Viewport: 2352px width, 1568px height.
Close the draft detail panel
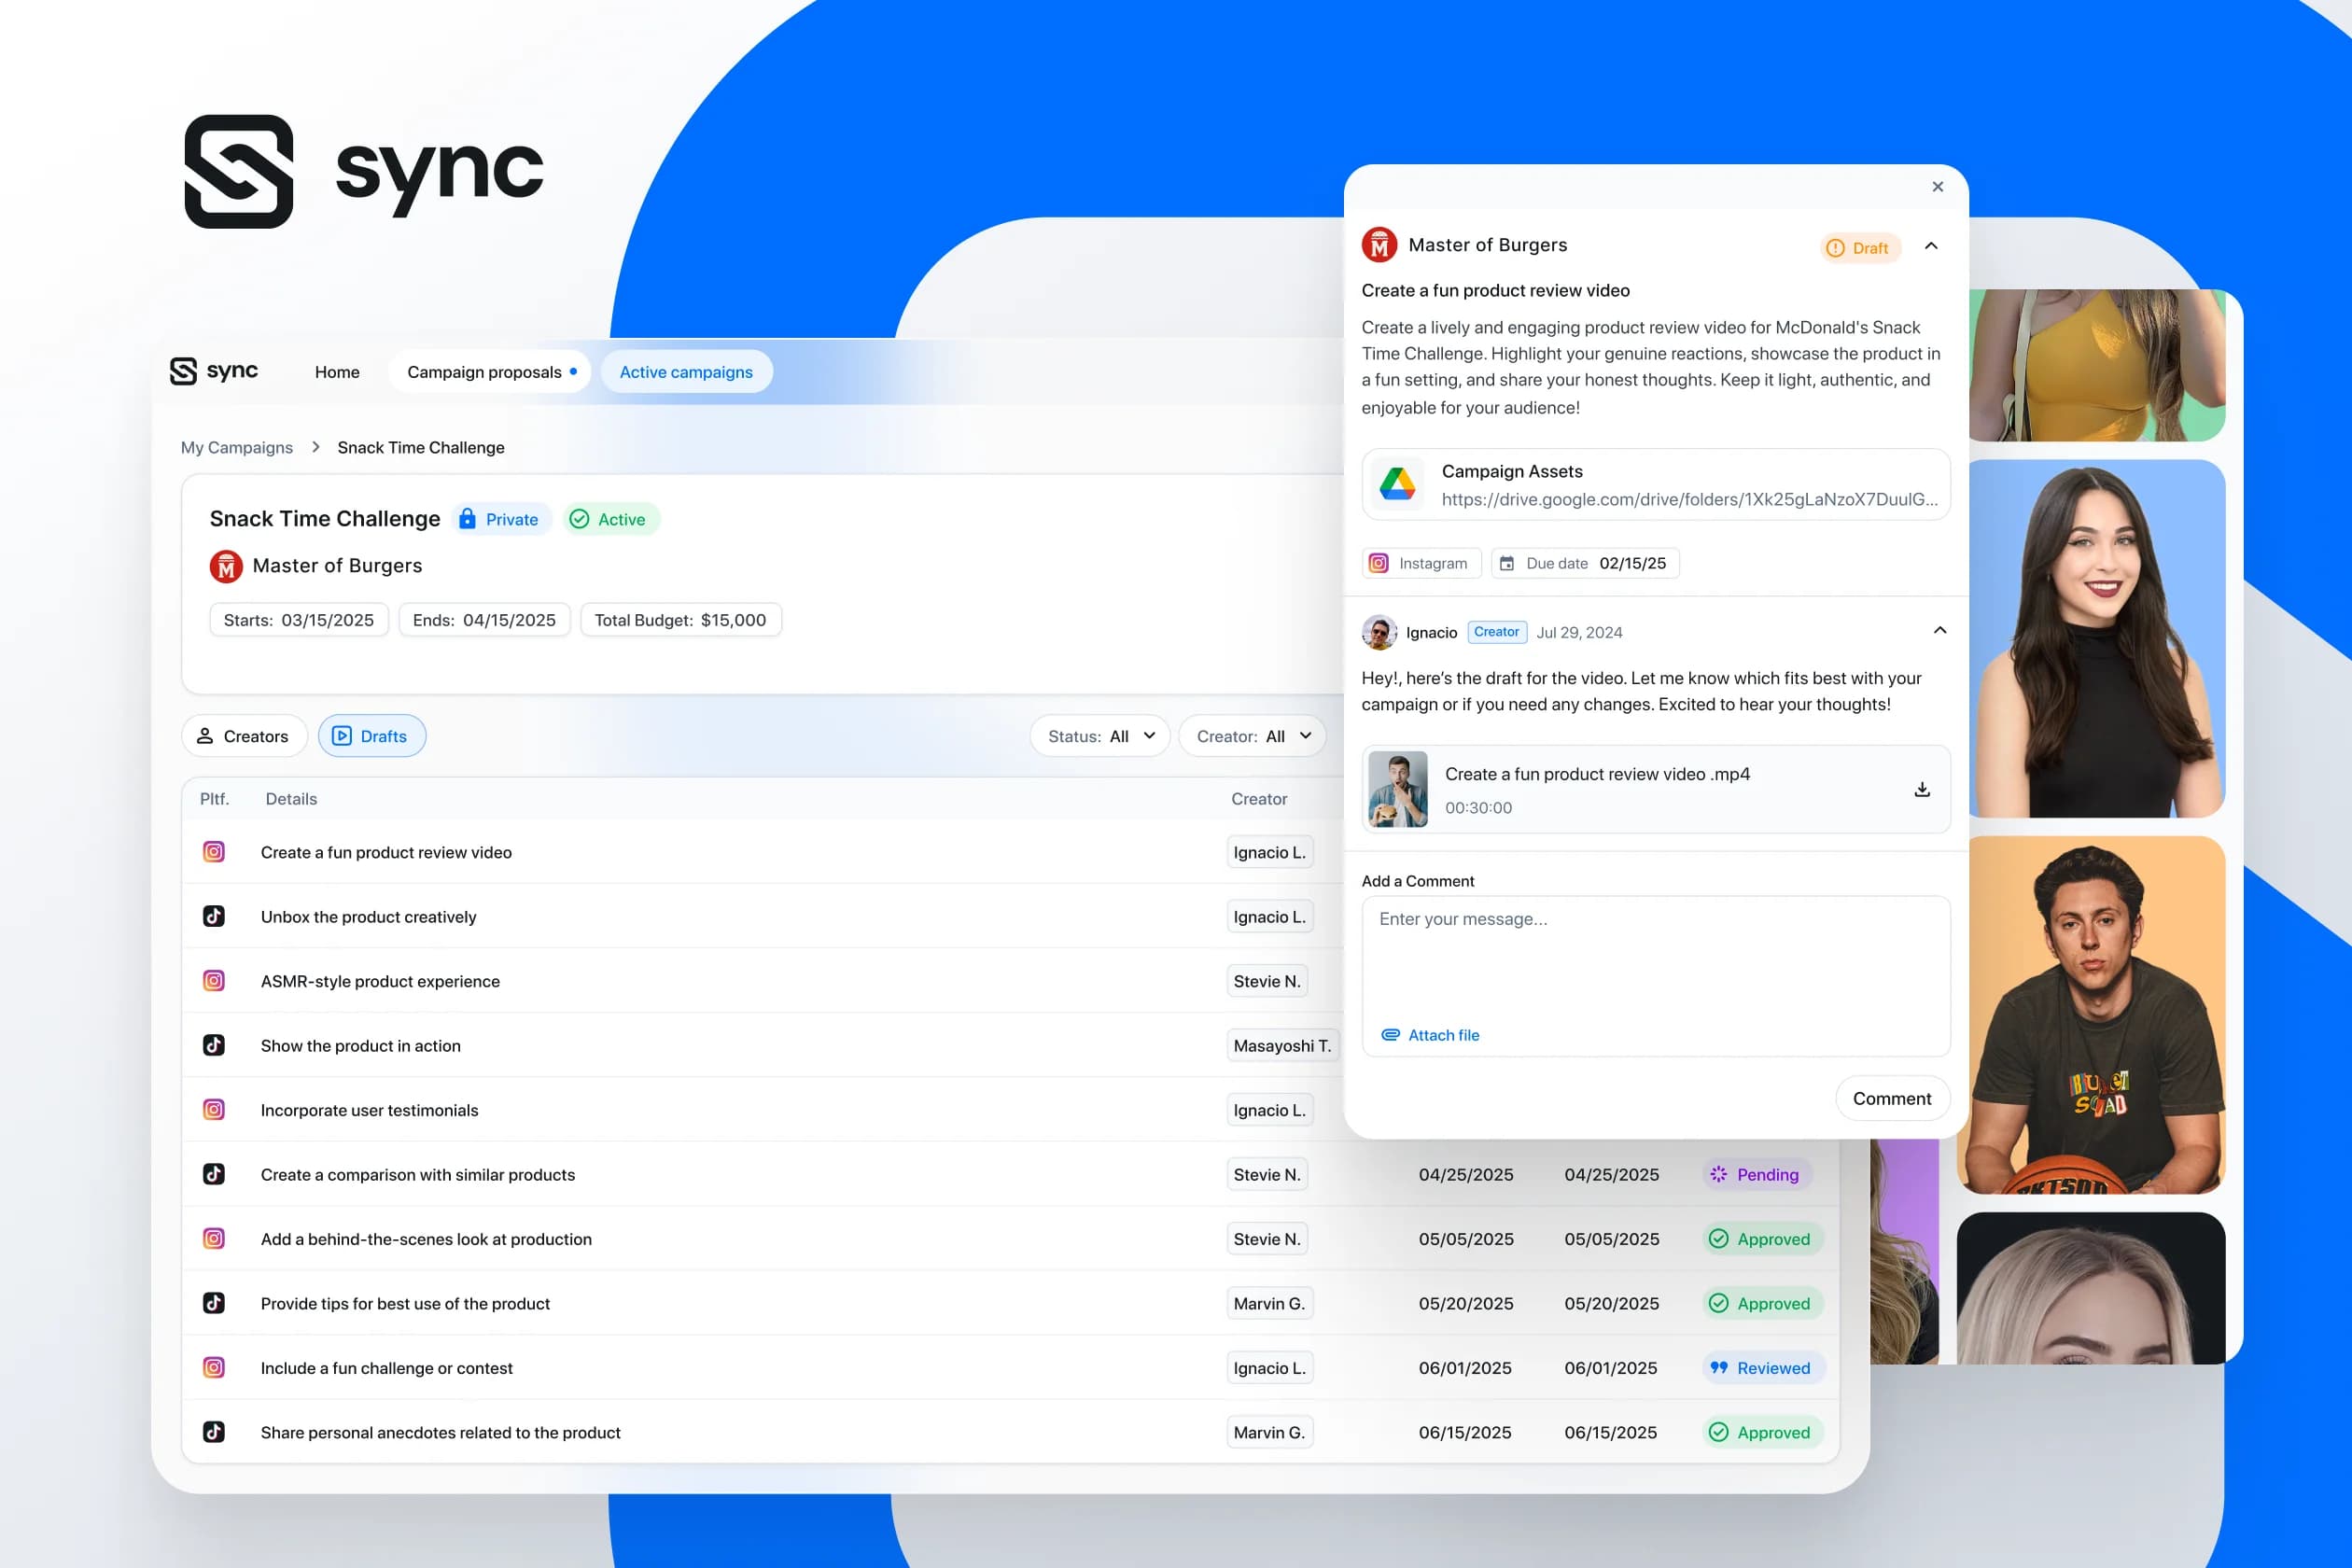[1937, 187]
